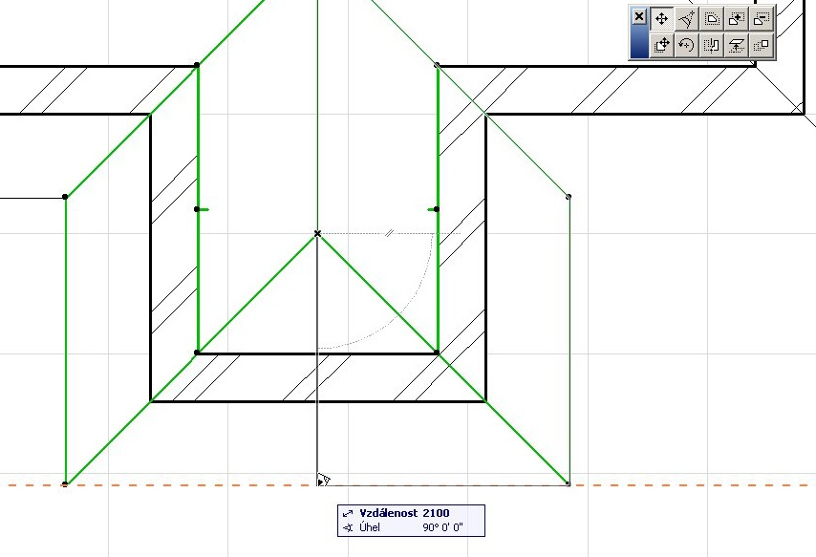Select the elevate icon in pet palette
Viewport: 816px width, 557px height.
point(737,45)
